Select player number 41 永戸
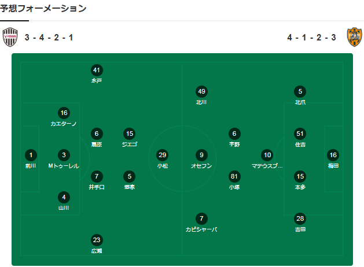This screenshot has width=364, height=267. click(x=97, y=70)
